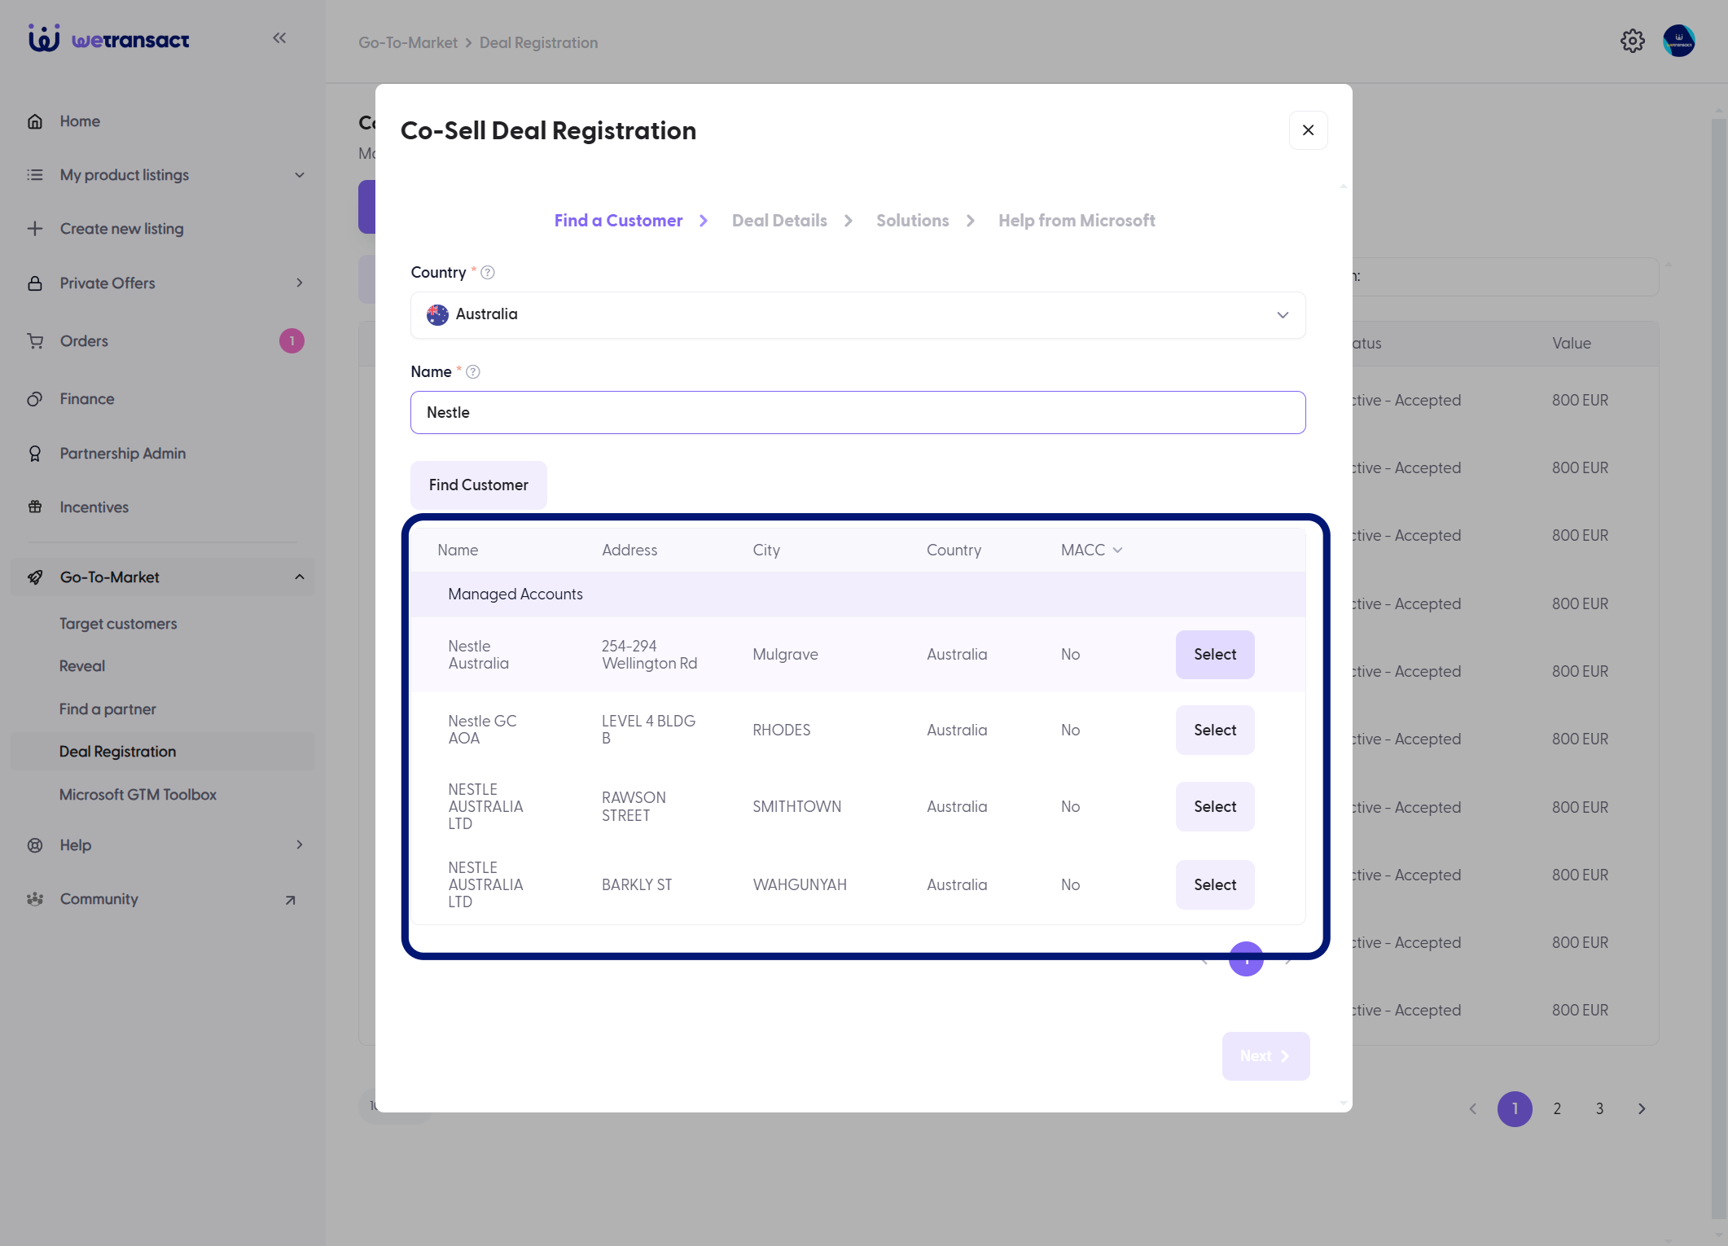Click next page arrow in deals pagination
This screenshot has height=1246, width=1728.
(x=1642, y=1109)
